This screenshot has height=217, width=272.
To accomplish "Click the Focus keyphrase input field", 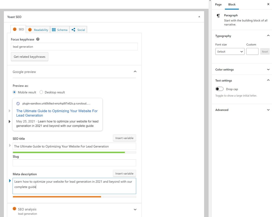I will [74, 47].
